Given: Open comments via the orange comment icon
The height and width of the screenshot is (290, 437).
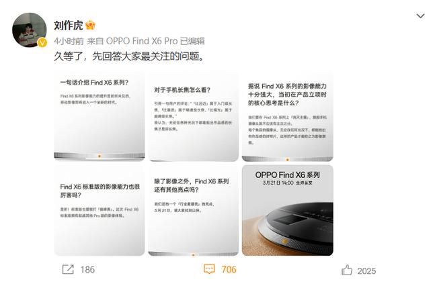Looking at the screenshot, I should [x=209, y=269].
